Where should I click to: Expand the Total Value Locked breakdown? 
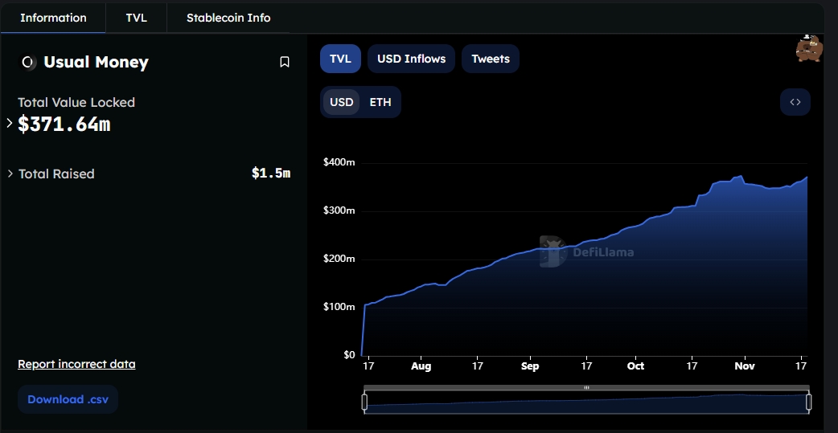click(x=10, y=124)
